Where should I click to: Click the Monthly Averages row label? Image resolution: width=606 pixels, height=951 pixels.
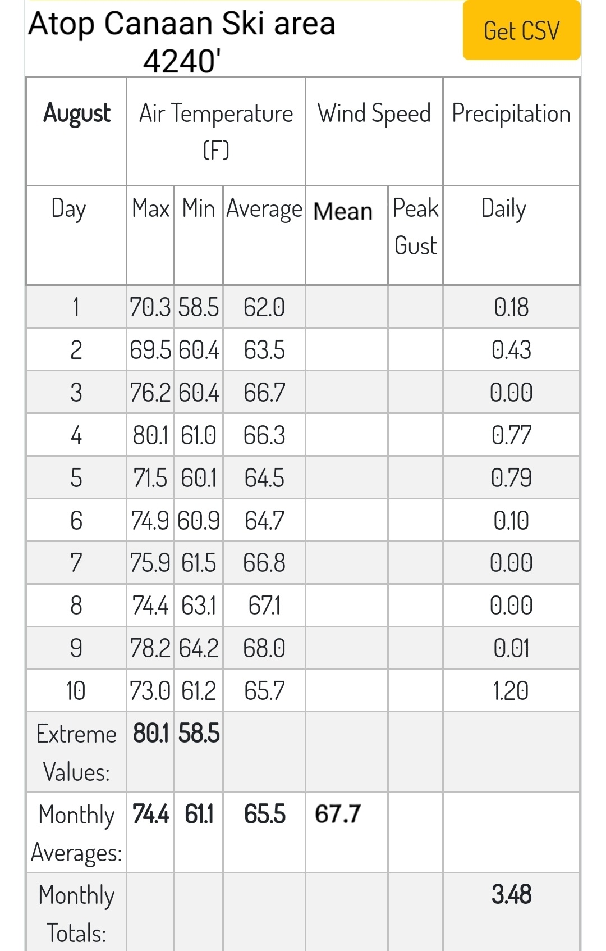click(76, 833)
